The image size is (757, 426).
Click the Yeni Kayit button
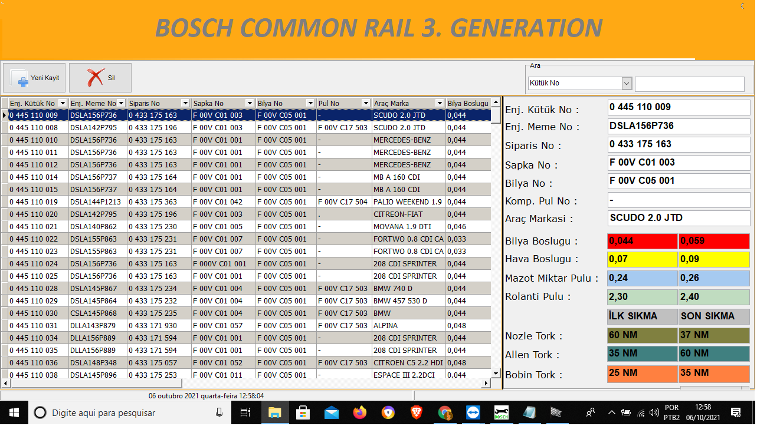(x=34, y=77)
